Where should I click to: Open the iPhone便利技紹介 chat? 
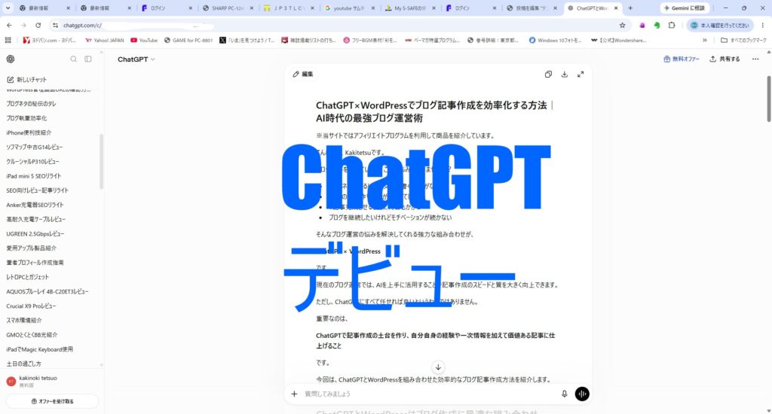pos(29,132)
